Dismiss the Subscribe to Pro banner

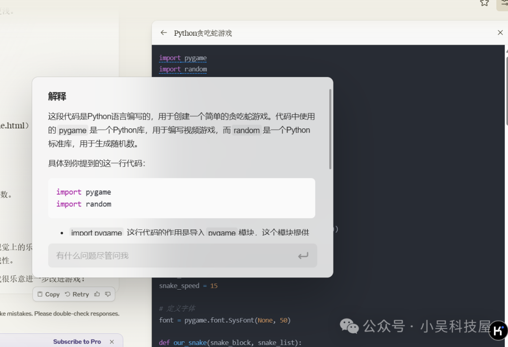[x=111, y=342]
